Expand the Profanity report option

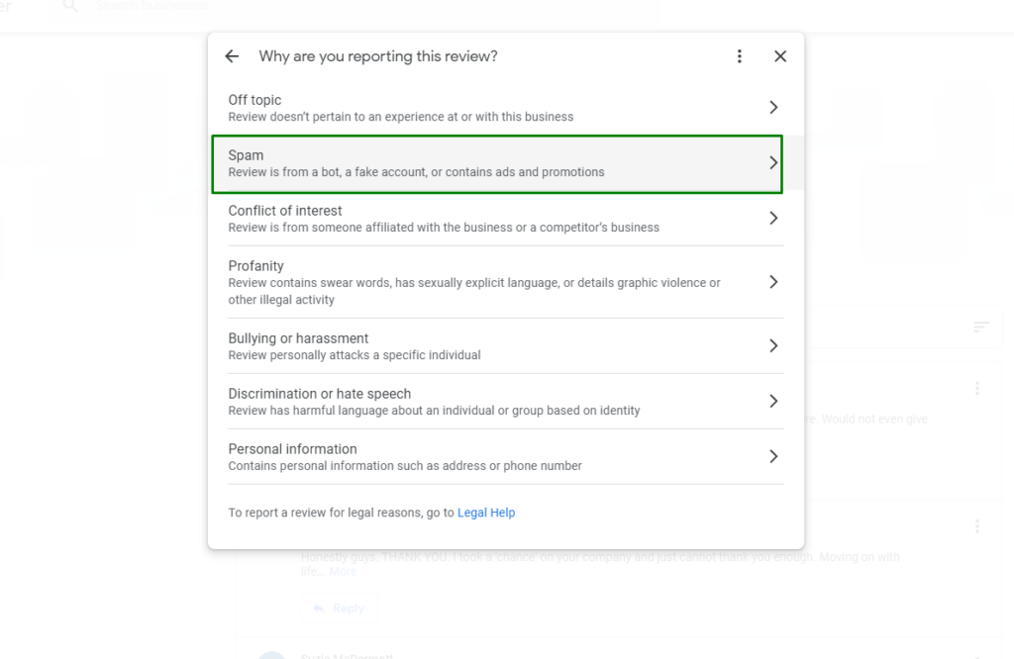point(774,281)
